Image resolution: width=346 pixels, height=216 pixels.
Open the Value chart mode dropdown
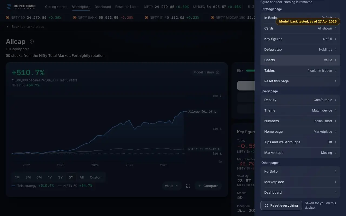coord(172,186)
